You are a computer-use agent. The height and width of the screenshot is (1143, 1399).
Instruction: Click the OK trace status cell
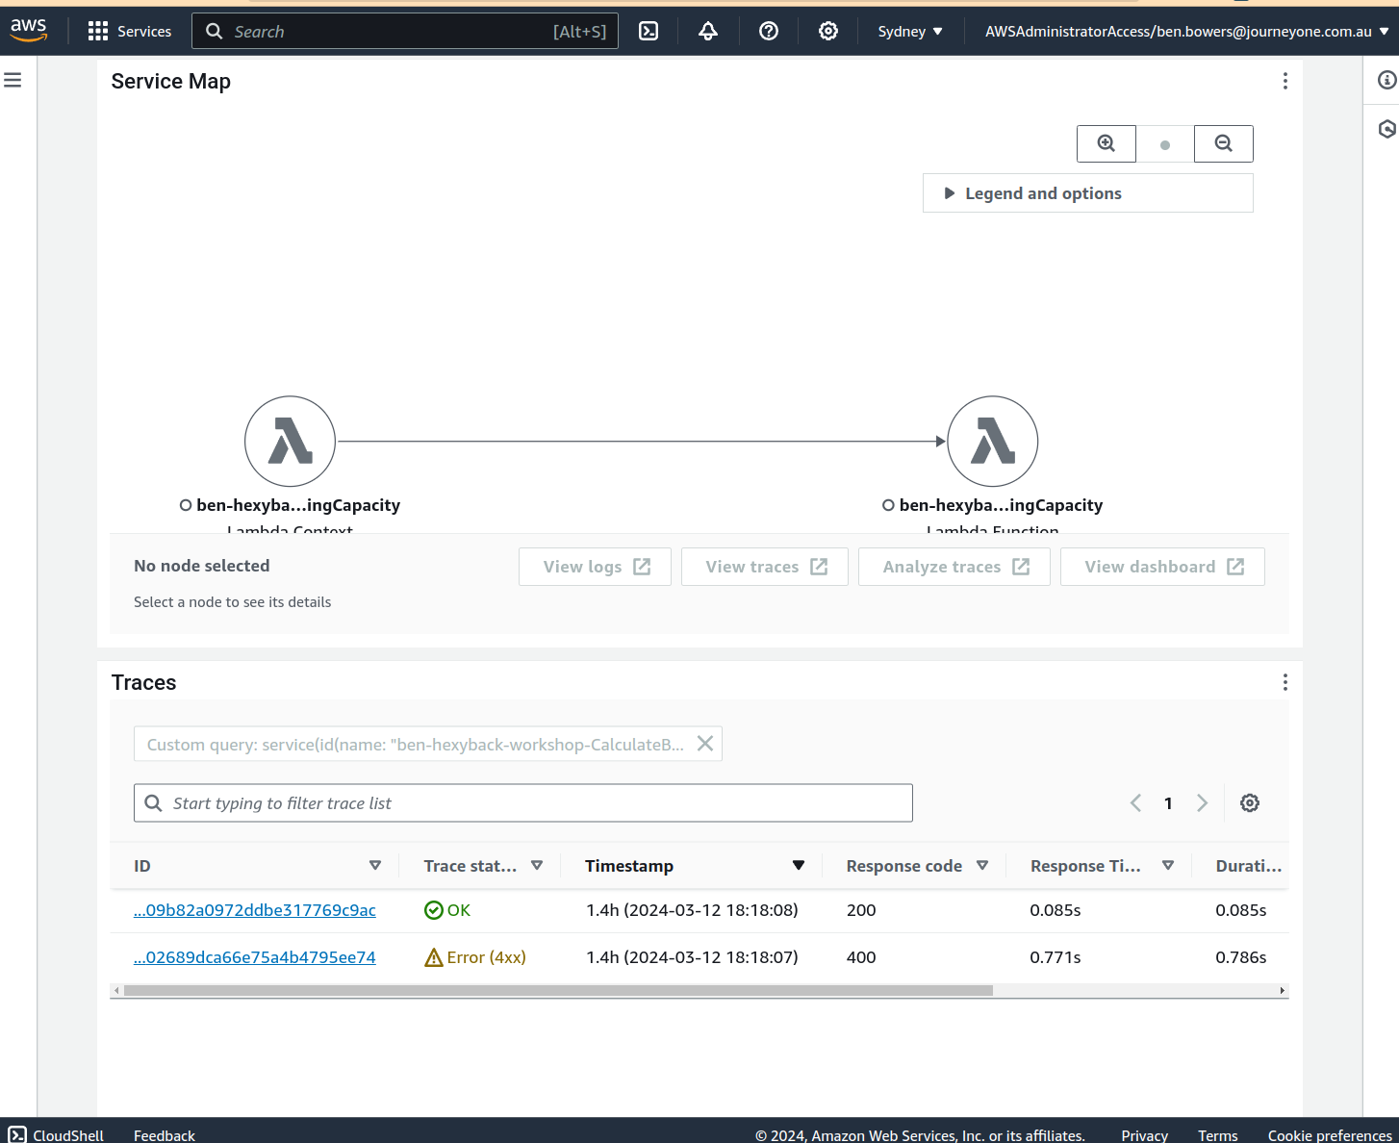click(447, 910)
